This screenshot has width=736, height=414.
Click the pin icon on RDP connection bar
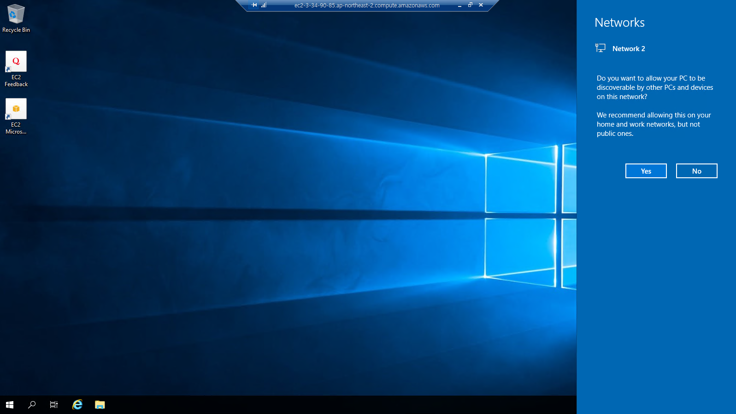pos(254,5)
